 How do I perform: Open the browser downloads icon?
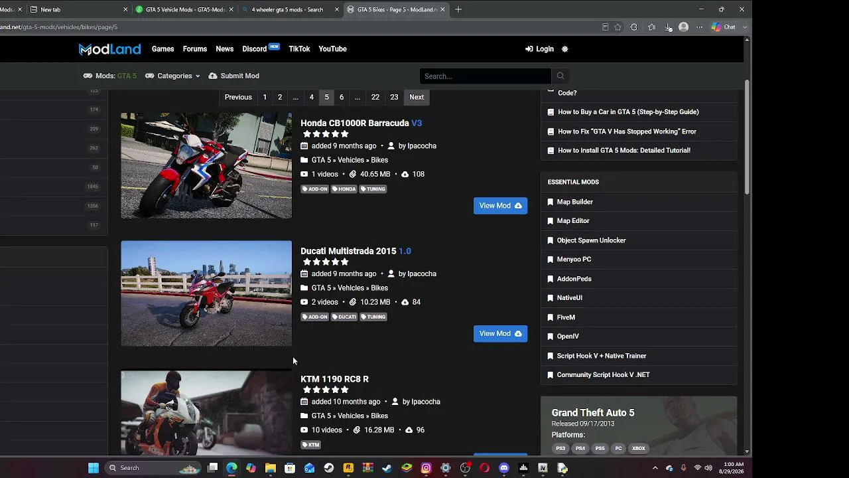[x=668, y=27]
